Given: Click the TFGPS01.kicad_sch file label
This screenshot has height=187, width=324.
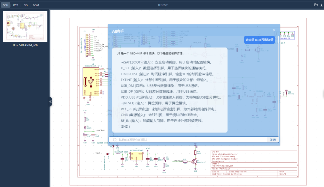Looking at the screenshot, I should point(25,45).
